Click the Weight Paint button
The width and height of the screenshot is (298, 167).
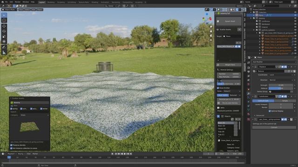click(229, 65)
